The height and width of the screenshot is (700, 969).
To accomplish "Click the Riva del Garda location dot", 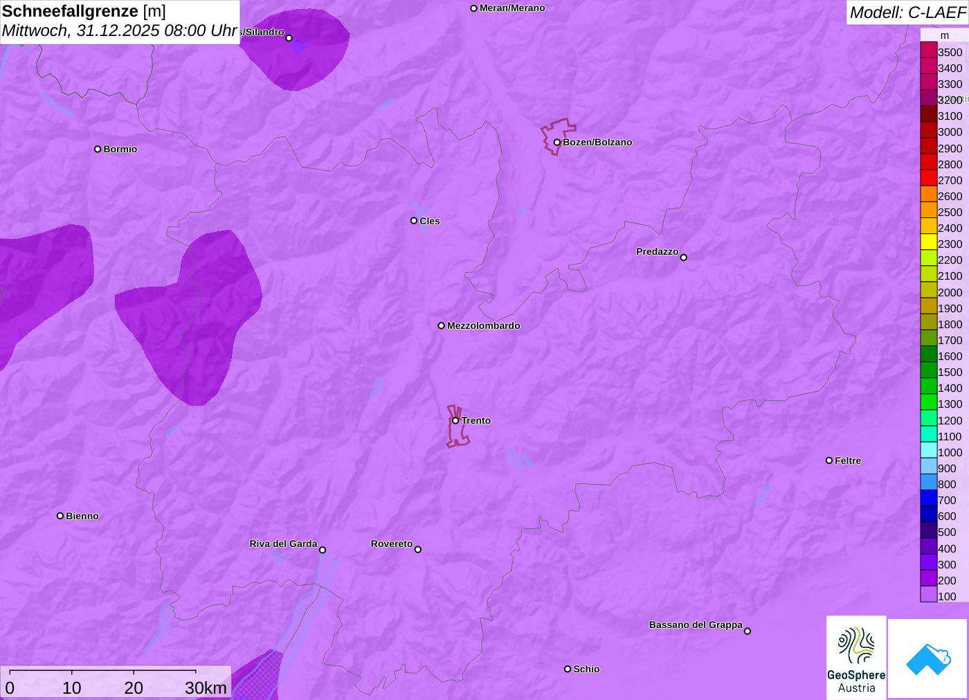I will (323, 550).
